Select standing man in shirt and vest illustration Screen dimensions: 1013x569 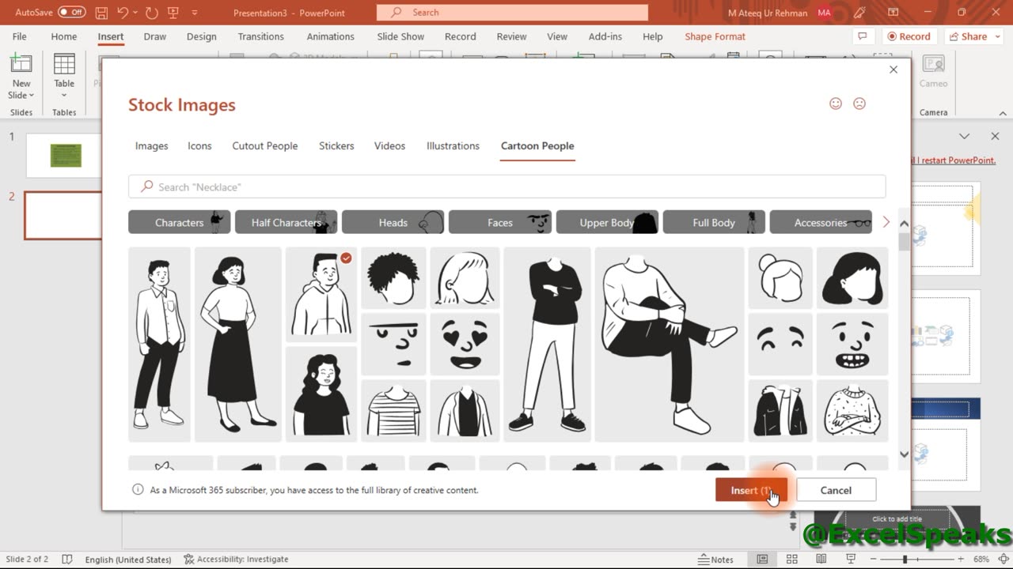pyautogui.click(x=159, y=345)
